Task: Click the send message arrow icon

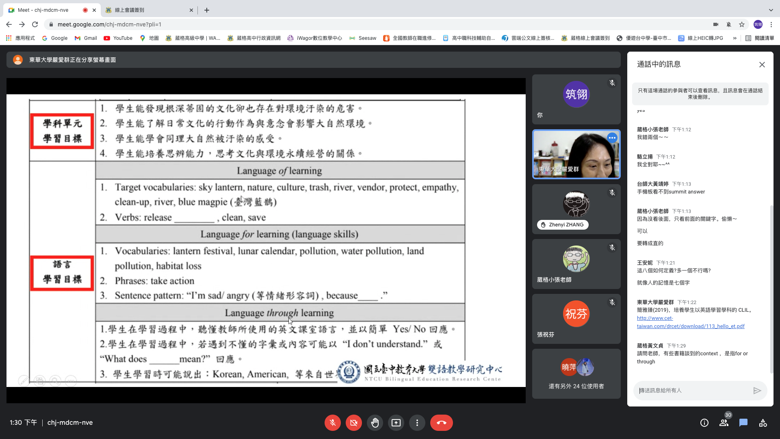Action: (757, 391)
